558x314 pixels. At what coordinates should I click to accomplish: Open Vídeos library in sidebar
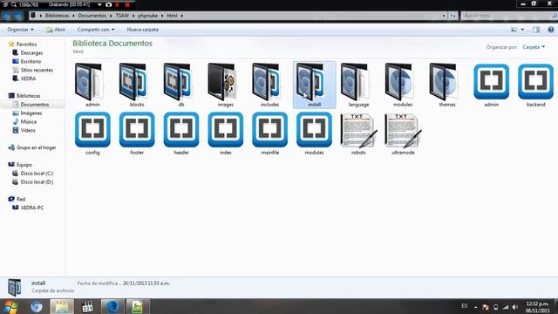pyautogui.click(x=24, y=130)
